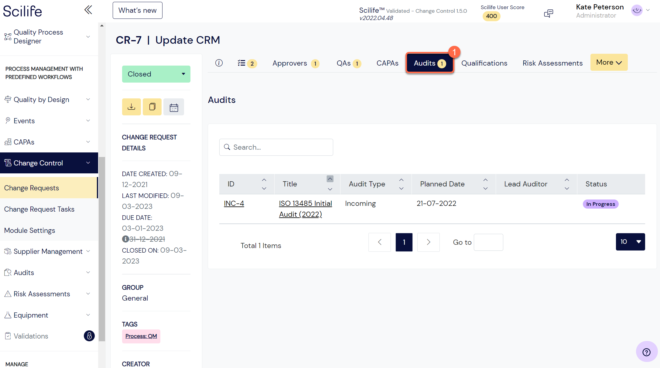Click the Events sidebar icon
Screen dimensions: 660x368
(x=8, y=121)
